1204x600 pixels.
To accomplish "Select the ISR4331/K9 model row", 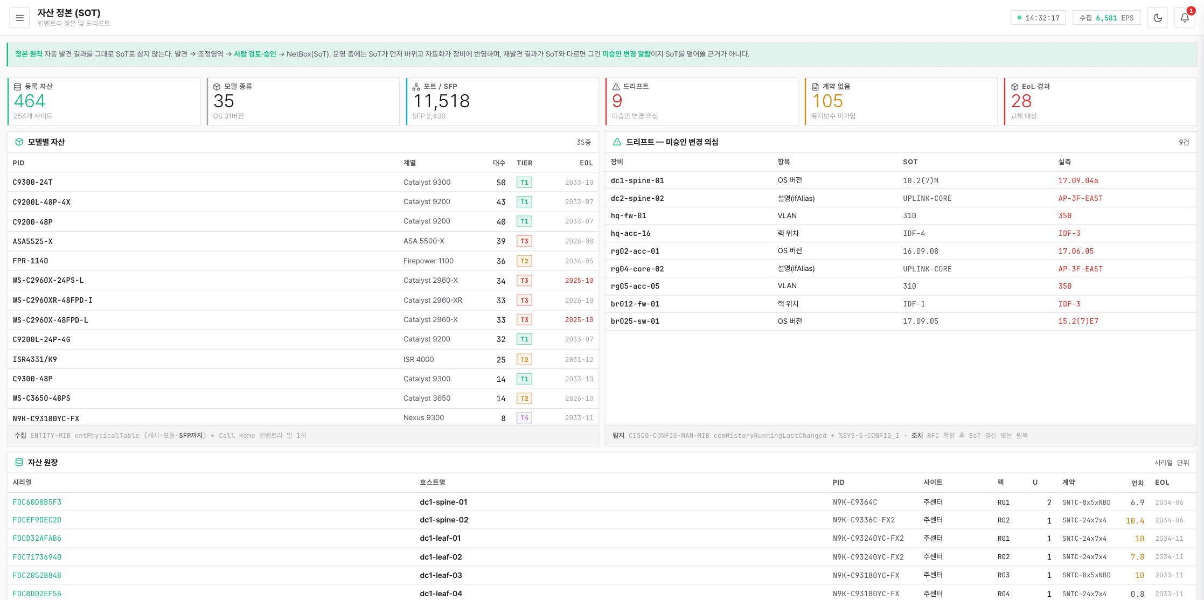I will click(303, 359).
